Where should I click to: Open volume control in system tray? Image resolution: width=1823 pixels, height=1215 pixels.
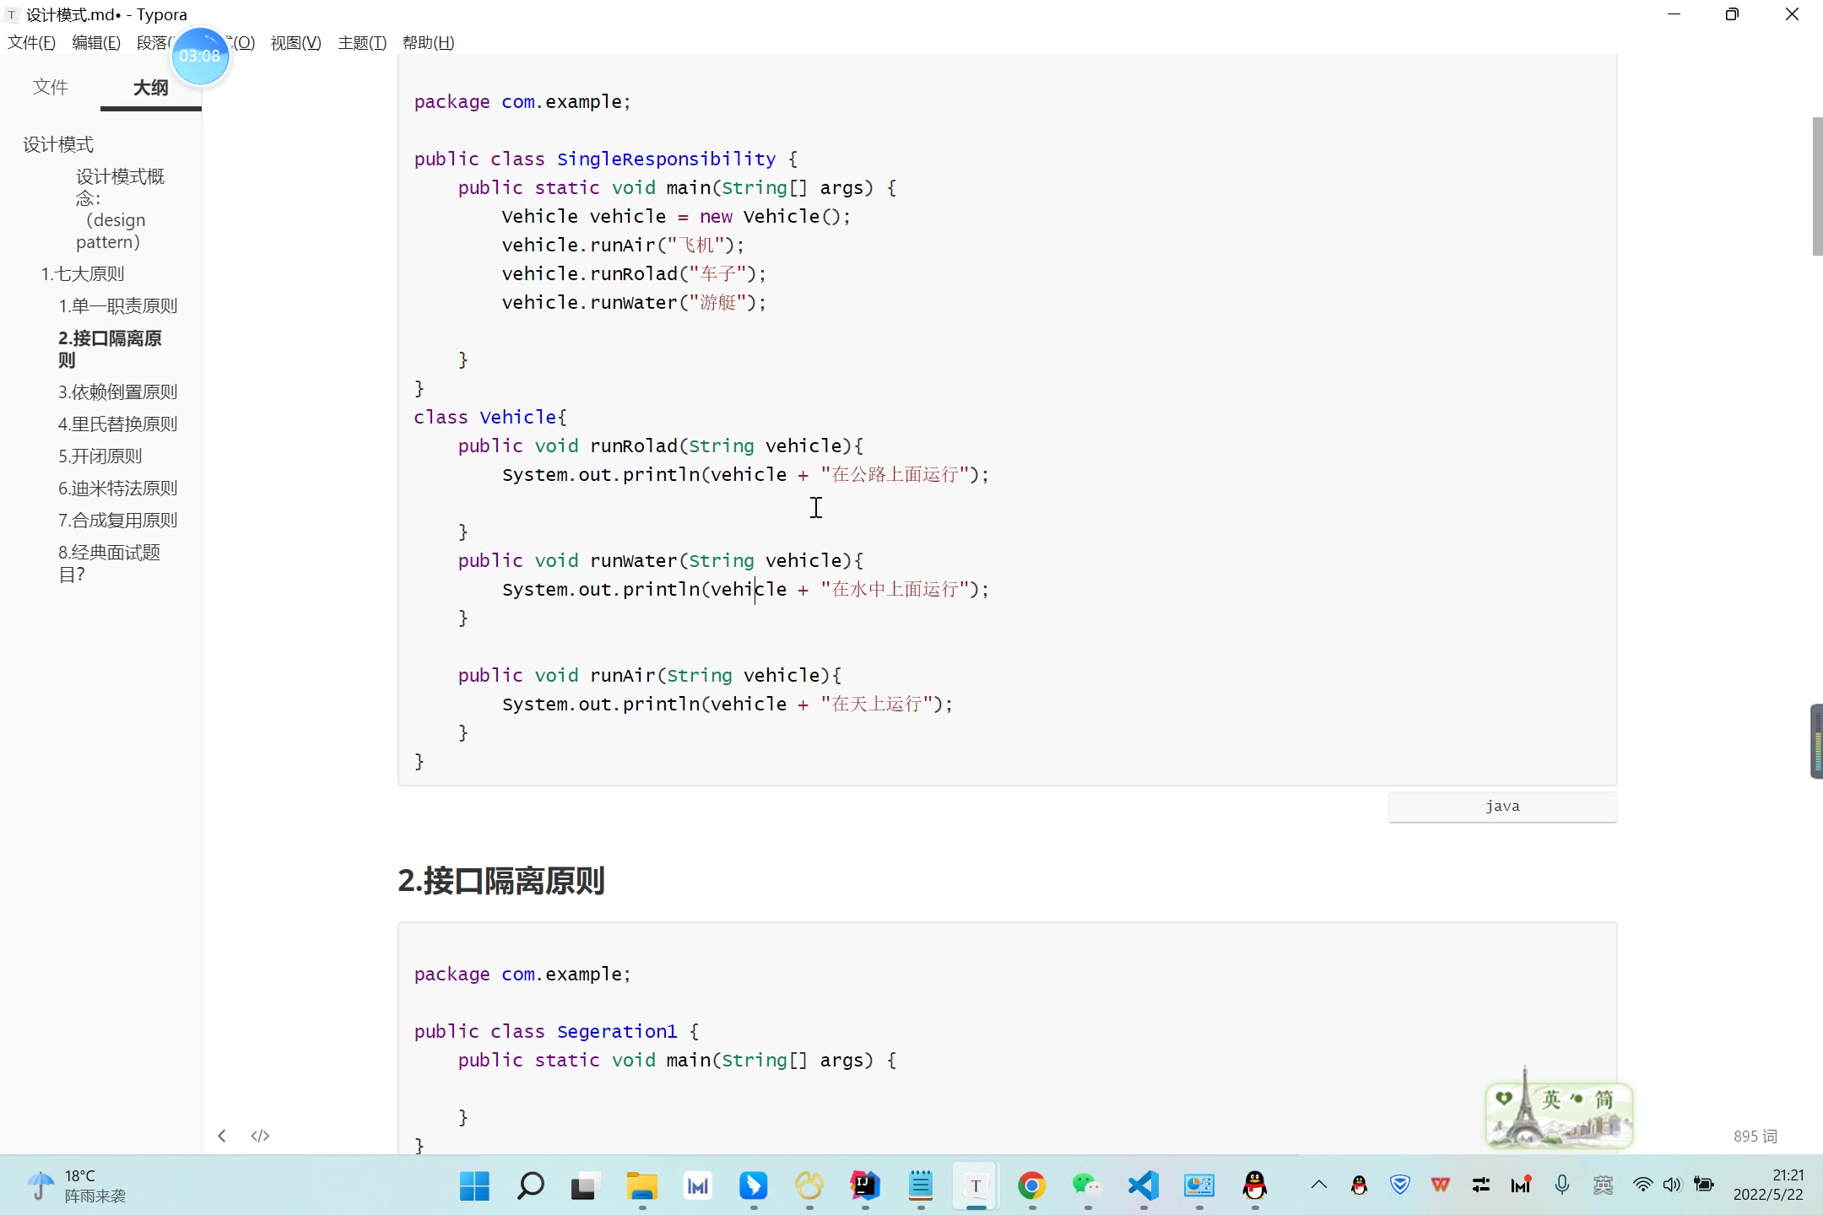tap(1672, 1185)
